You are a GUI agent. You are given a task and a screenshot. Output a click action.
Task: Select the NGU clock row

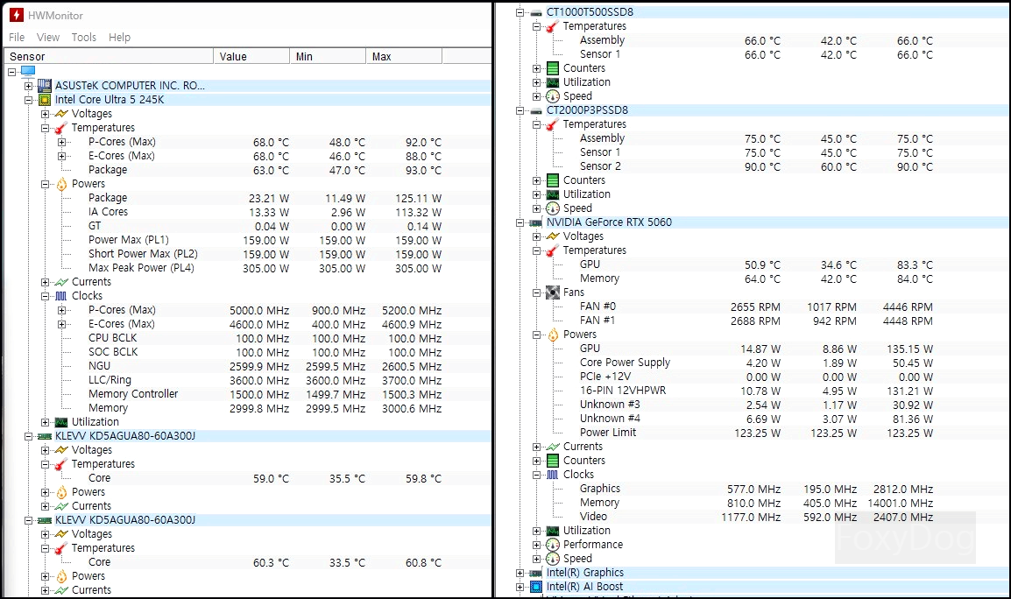tap(265, 366)
